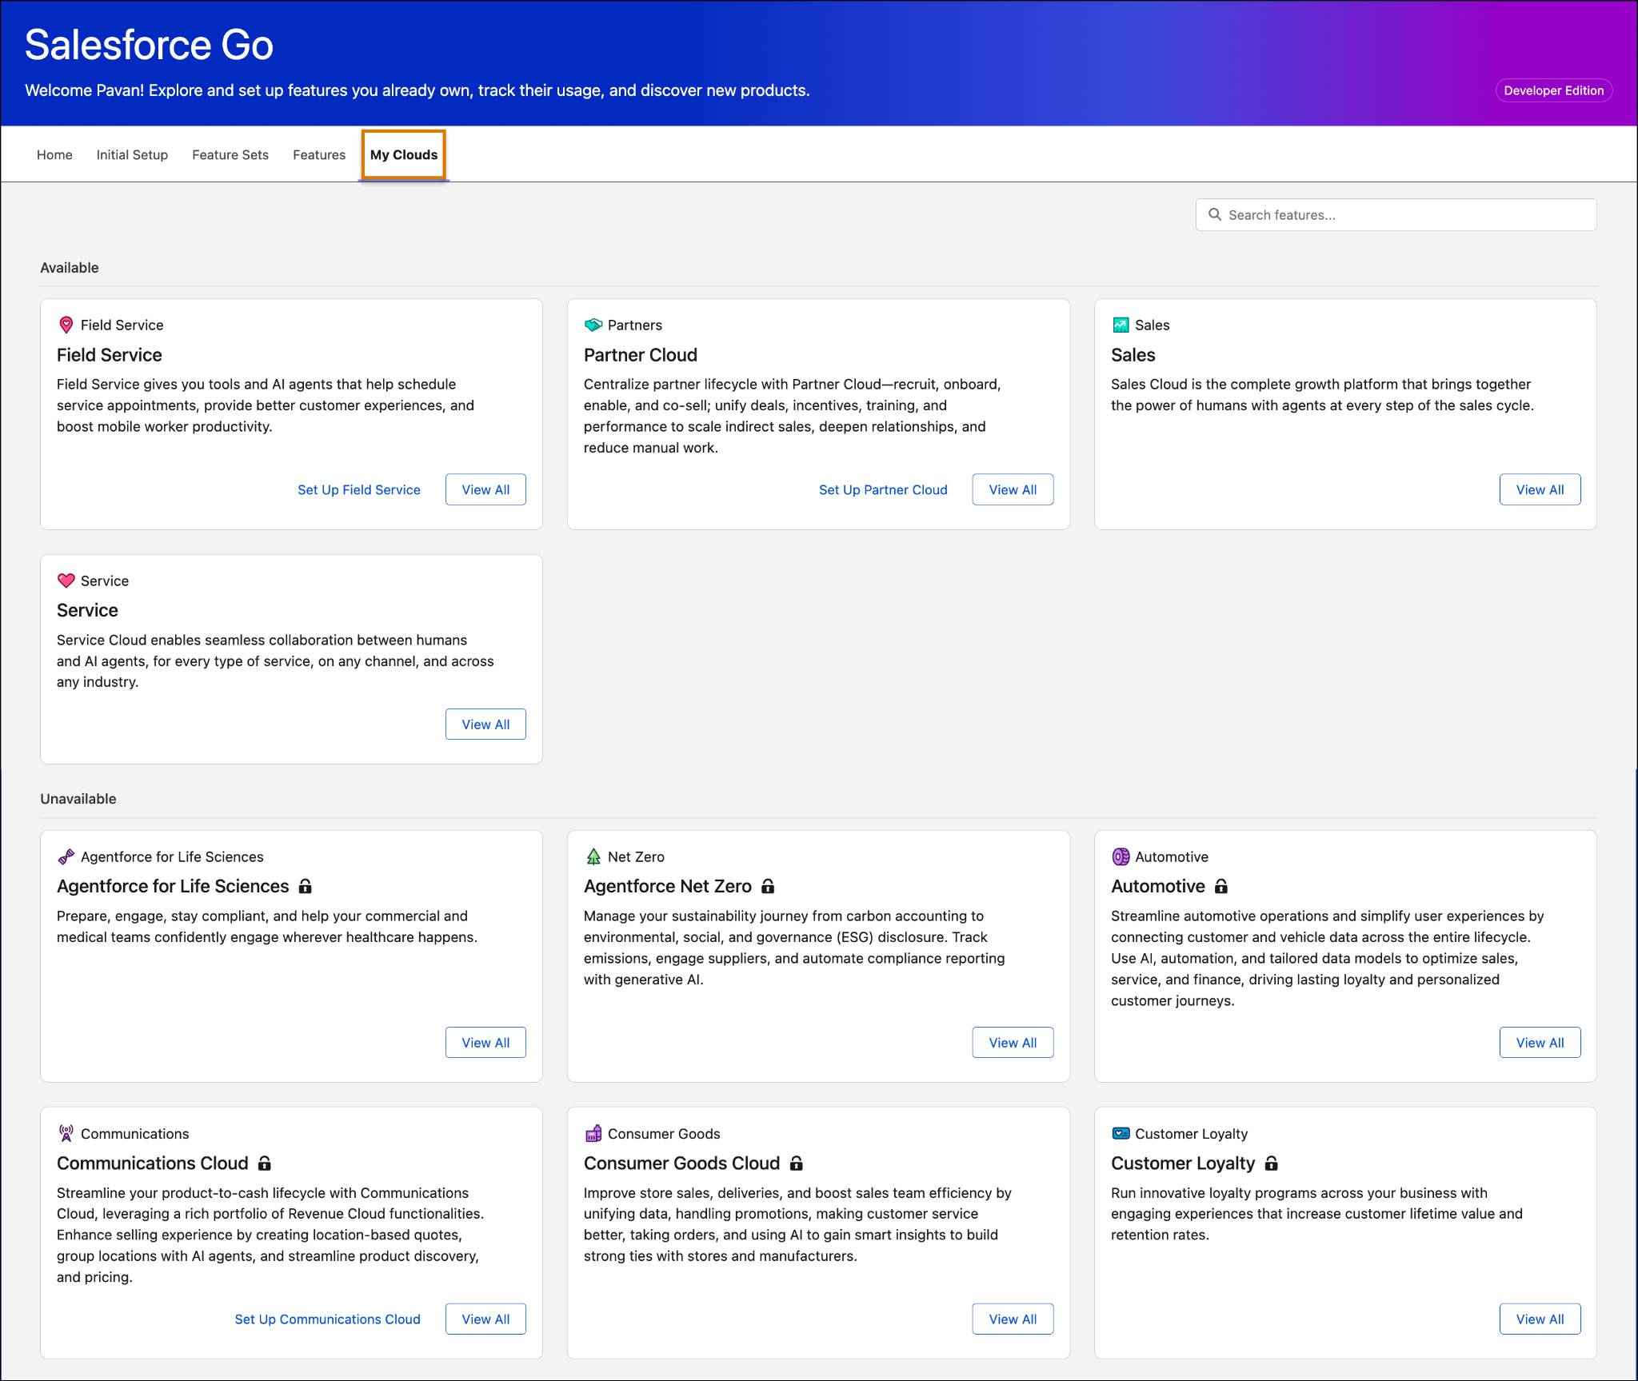Click Set Up Field Service link

click(x=359, y=489)
